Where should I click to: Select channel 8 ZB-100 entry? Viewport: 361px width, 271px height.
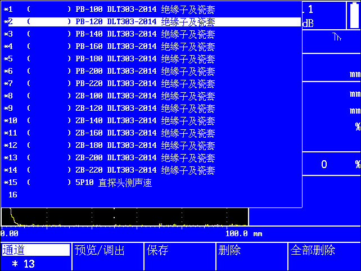(151, 96)
